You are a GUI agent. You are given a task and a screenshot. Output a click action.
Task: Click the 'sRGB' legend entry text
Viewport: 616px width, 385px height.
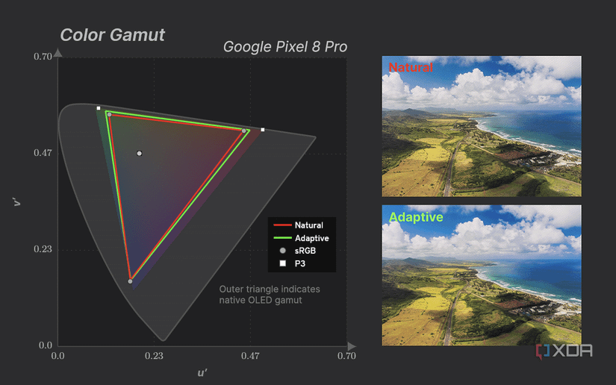coord(305,251)
